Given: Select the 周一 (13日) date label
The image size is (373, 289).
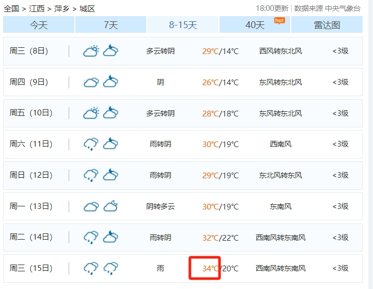Looking at the screenshot, I should coord(31,206).
